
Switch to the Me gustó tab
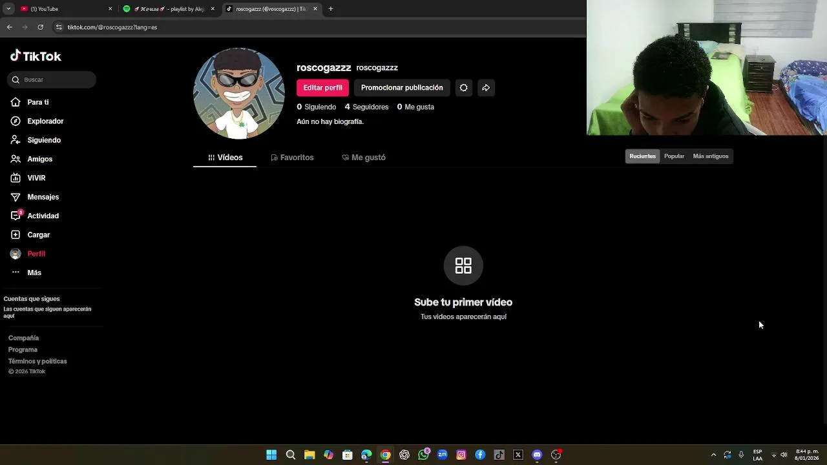point(363,158)
